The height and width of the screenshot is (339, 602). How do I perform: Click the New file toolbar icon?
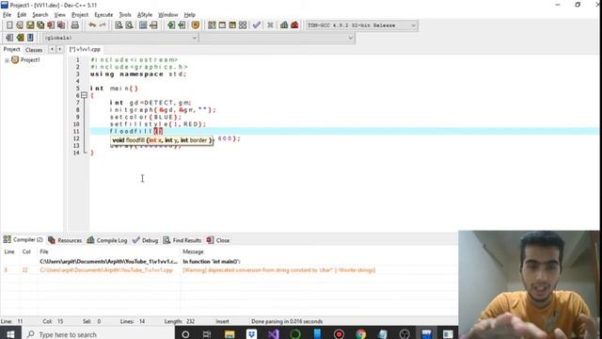(x=9, y=25)
